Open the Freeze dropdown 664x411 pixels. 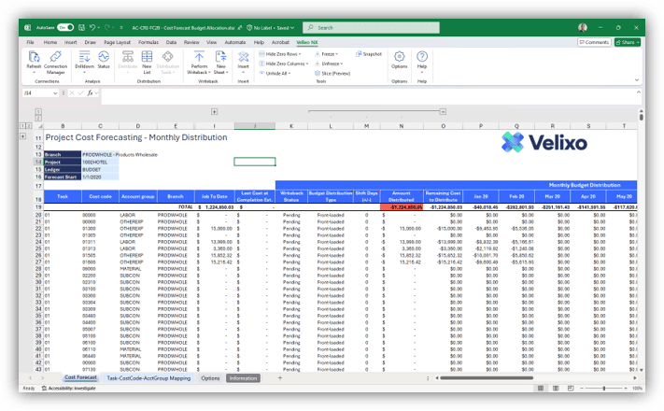pyautogui.click(x=326, y=54)
